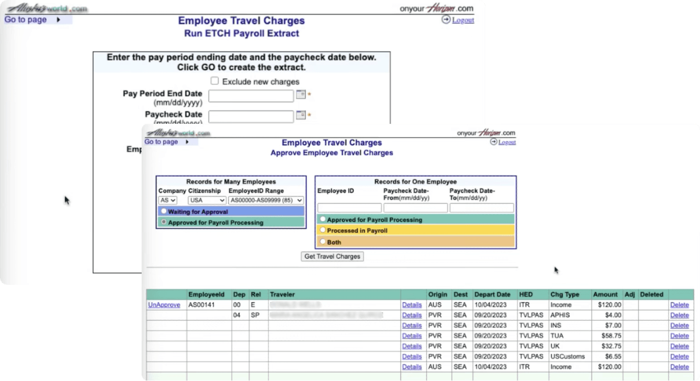This screenshot has width=700, height=381.
Task: Open Details link for UK charge row
Action: coord(412,346)
